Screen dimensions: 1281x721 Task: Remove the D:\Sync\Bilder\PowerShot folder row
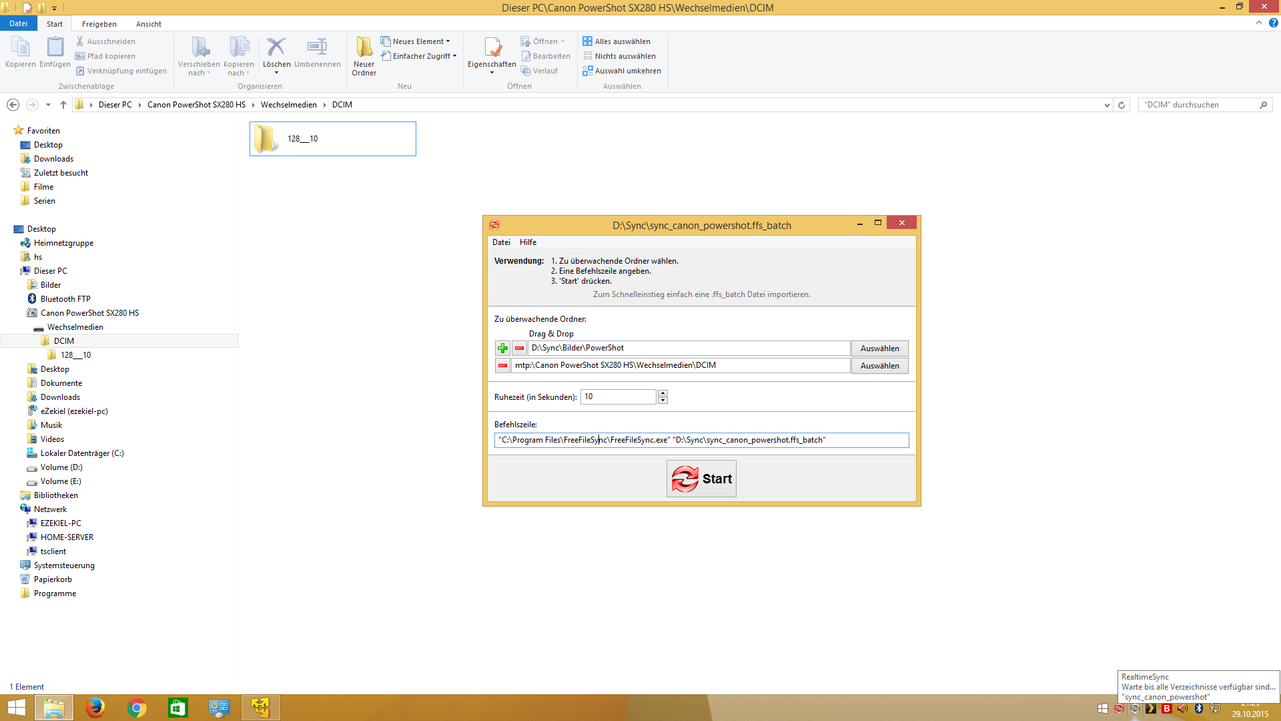(519, 348)
